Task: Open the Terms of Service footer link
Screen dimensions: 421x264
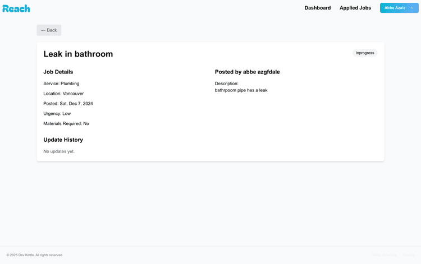Action: (385, 255)
